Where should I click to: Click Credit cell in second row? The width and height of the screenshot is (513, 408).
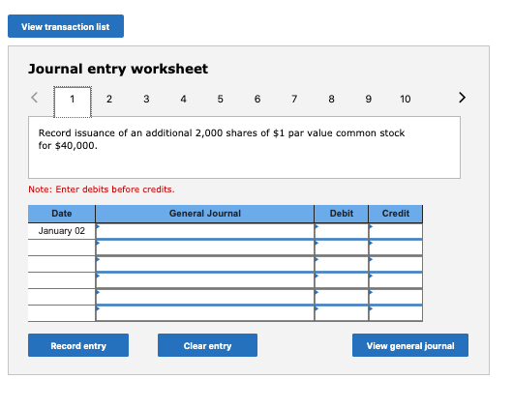click(396, 248)
